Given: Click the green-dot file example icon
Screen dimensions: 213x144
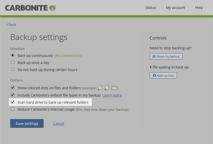Looking at the screenshot, I should [x=100, y=88].
